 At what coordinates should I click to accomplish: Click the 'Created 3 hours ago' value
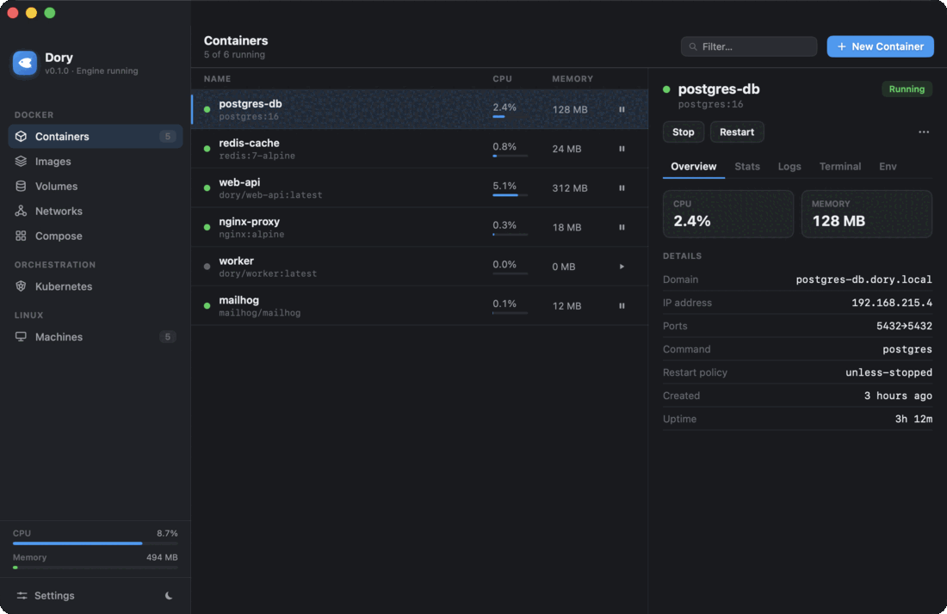898,396
